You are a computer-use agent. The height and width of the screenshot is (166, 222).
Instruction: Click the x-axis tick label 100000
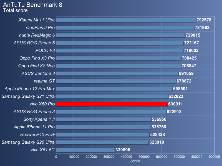[74, 157]
